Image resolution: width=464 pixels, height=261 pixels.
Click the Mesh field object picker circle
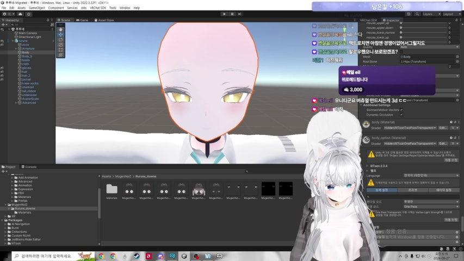coord(457,57)
